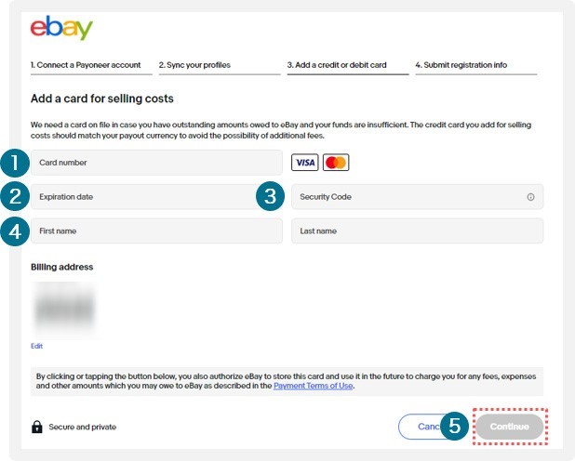This screenshot has height=461, width=575.
Task: Click the eBay logo
Action: (61, 28)
